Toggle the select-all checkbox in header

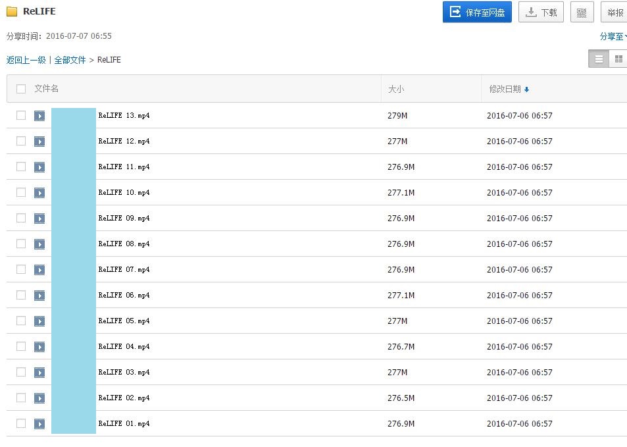(21, 89)
